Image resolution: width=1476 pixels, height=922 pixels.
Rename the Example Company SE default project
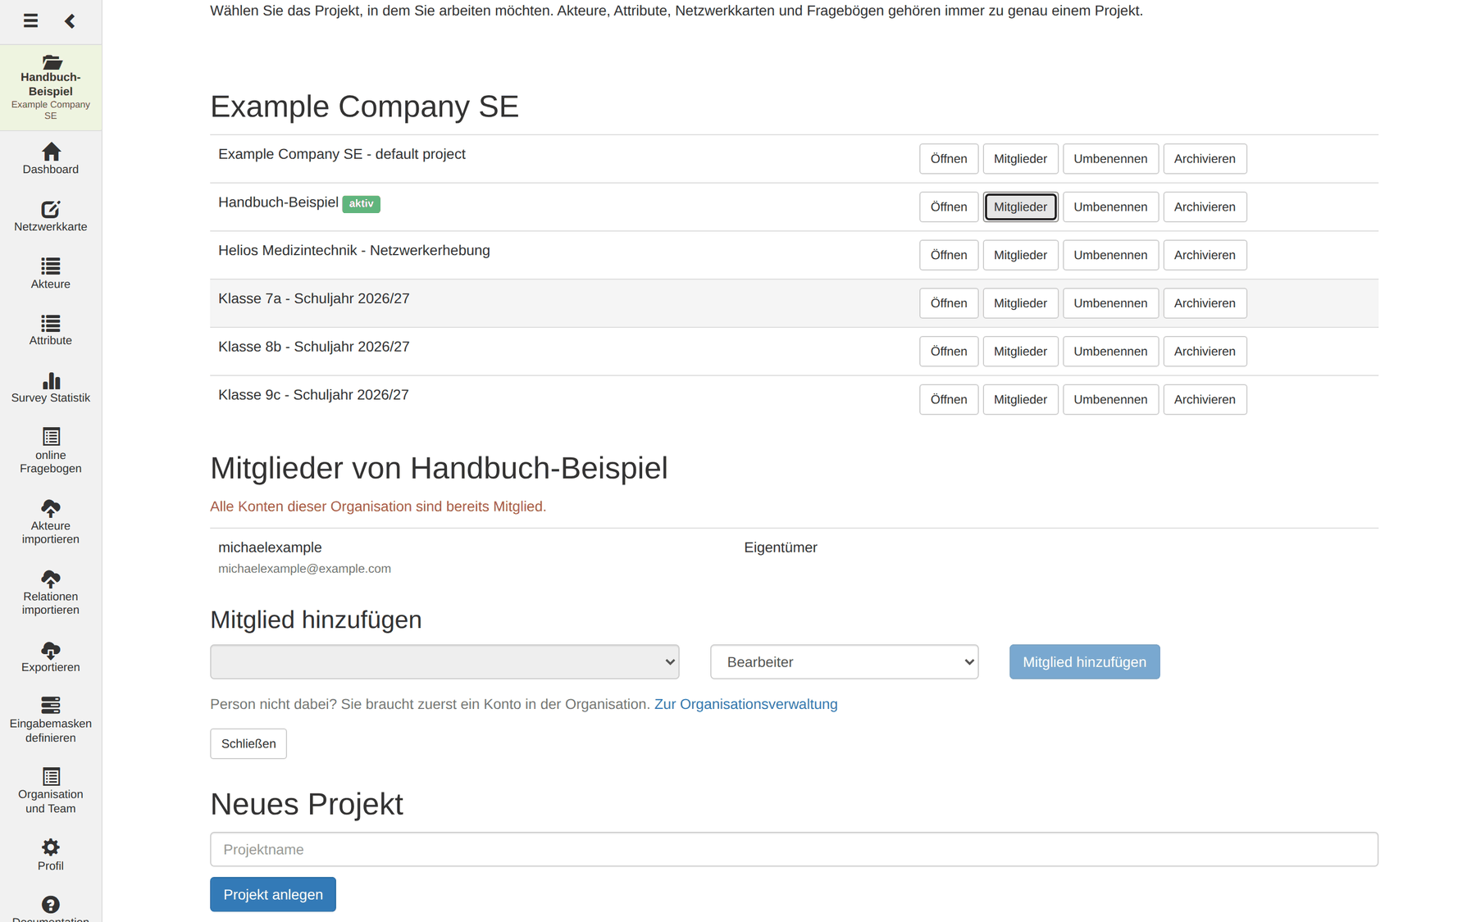click(x=1110, y=159)
